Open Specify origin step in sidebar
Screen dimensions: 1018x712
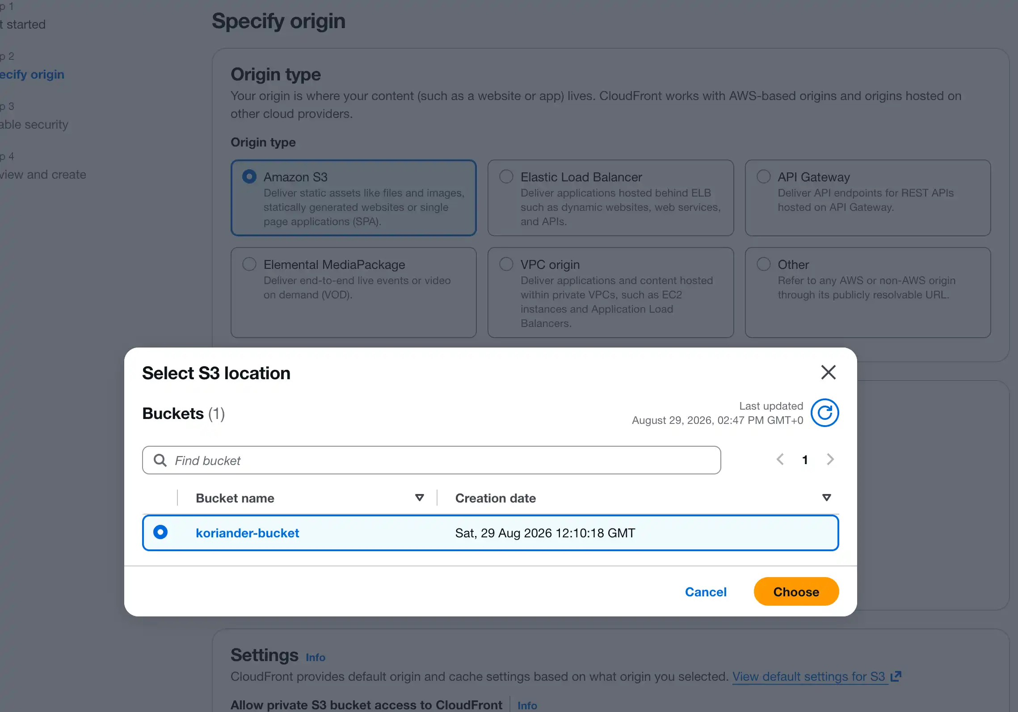click(32, 74)
